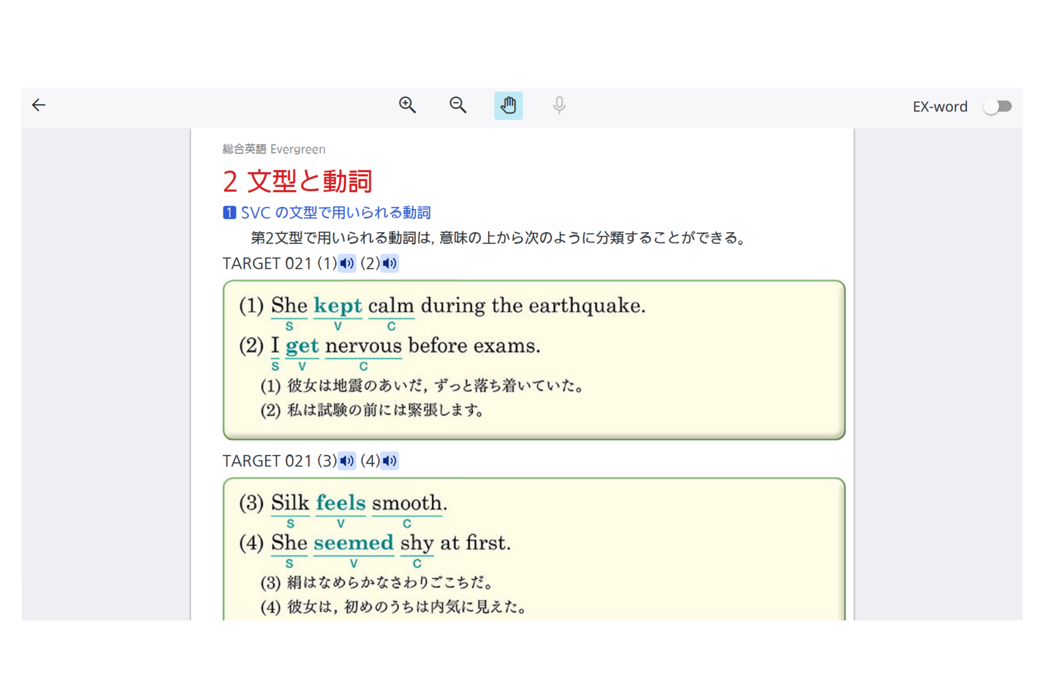Click the 総合英語 Evergreen breadcrumb text
Screen dimensions: 1043x694
[x=274, y=149]
